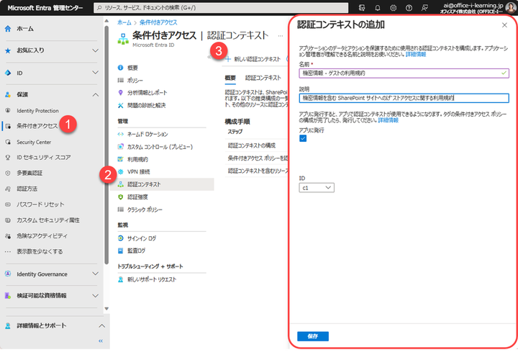Click the 保存 button
This screenshot has width=518, height=355.
tap(313, 336)
